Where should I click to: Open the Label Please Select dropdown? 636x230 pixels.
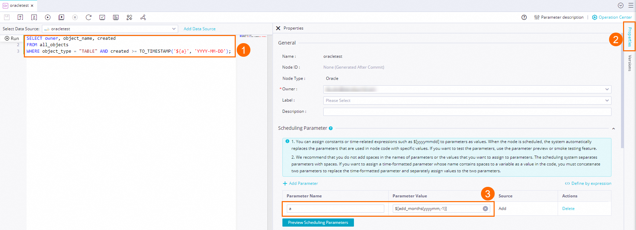point(467,101)
